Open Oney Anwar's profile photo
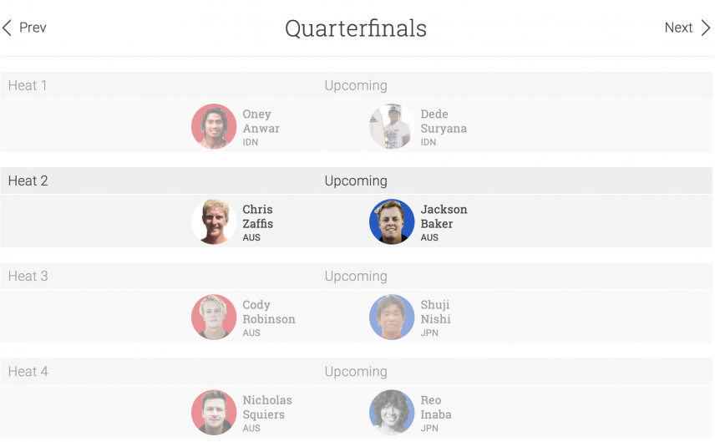 point(214,126)
